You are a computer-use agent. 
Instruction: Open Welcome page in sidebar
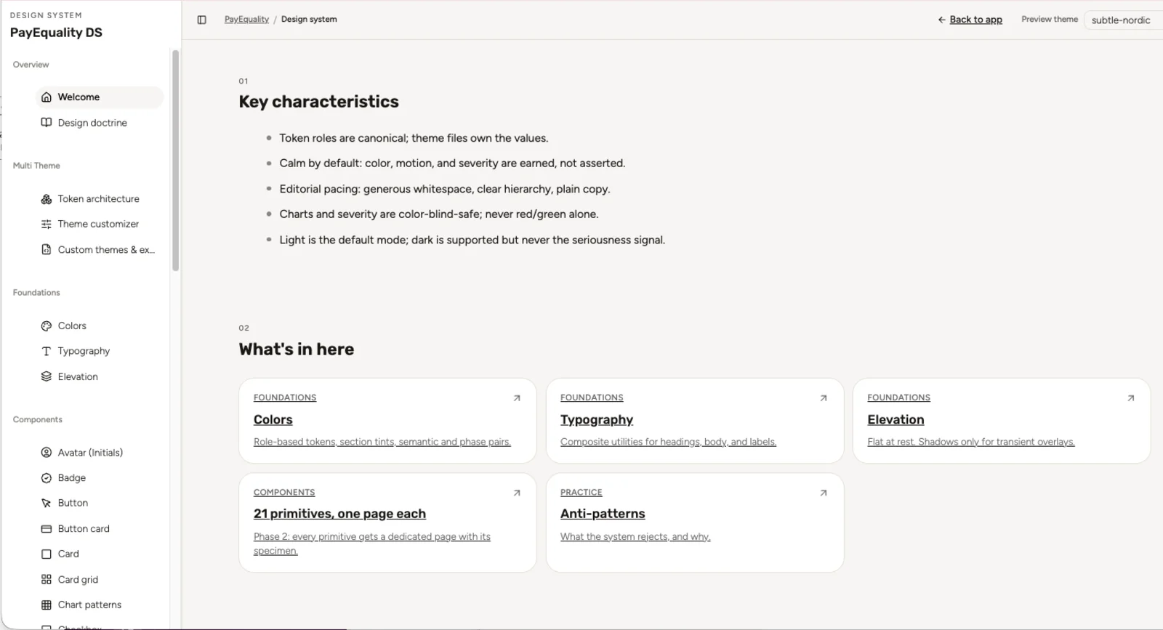tap(100, 97)
